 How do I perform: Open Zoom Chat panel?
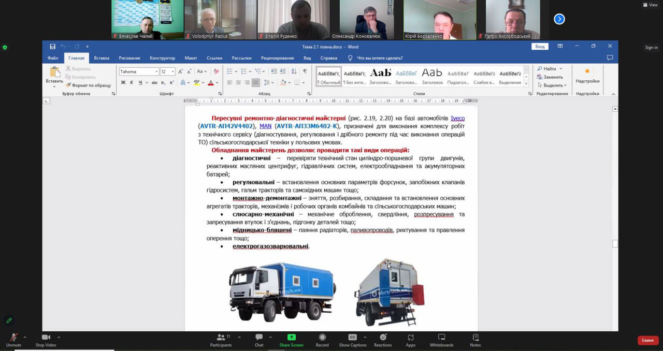coord(259,340)
